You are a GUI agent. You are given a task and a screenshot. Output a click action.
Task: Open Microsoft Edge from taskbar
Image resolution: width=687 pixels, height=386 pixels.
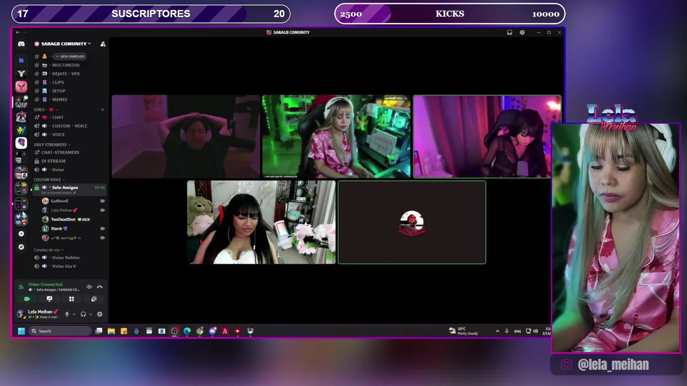click(x=187, y=331)
